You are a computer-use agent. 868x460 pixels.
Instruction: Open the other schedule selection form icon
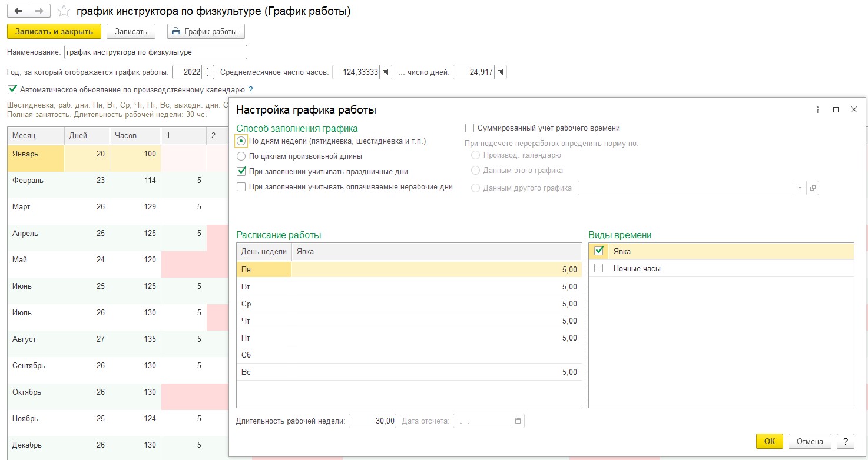(x=813, y=188)
